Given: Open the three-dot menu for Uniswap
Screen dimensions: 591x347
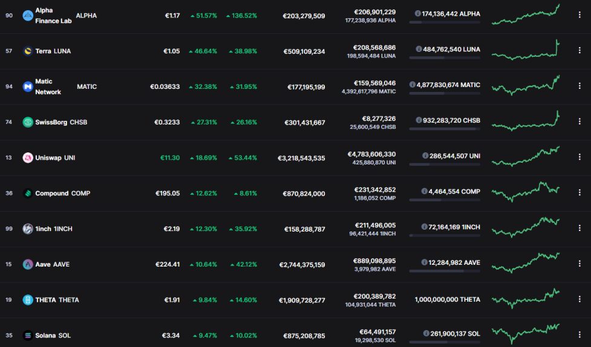Looking at the screenshot, I should [580, 157].
